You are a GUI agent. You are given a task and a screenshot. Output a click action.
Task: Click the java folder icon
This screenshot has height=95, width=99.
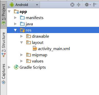[22, 24]
